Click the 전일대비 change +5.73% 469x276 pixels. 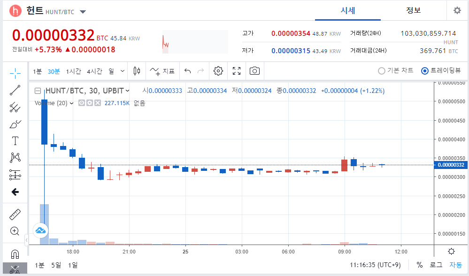48,50
